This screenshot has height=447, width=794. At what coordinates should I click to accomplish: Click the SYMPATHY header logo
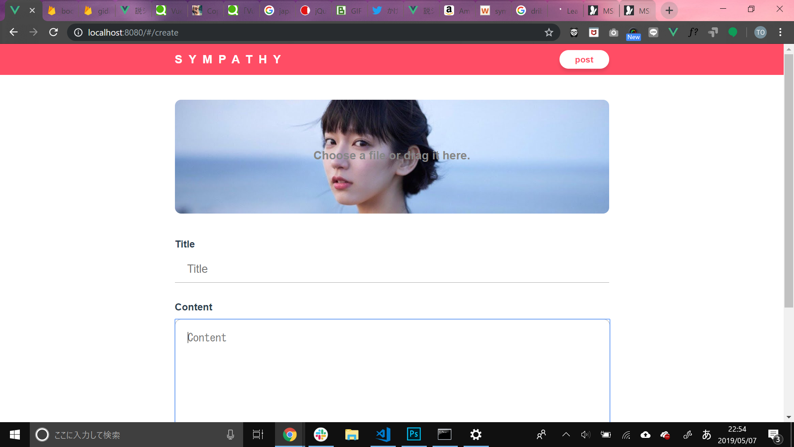point(229,59)
